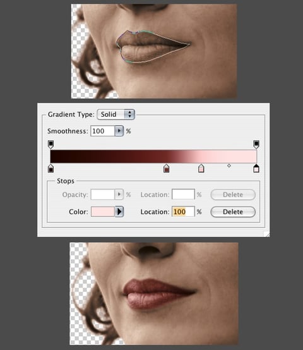The width and height of the screenshot is (303, 350).
Task: Open the Color swatch arrow menu
Action: coord(119,212)
